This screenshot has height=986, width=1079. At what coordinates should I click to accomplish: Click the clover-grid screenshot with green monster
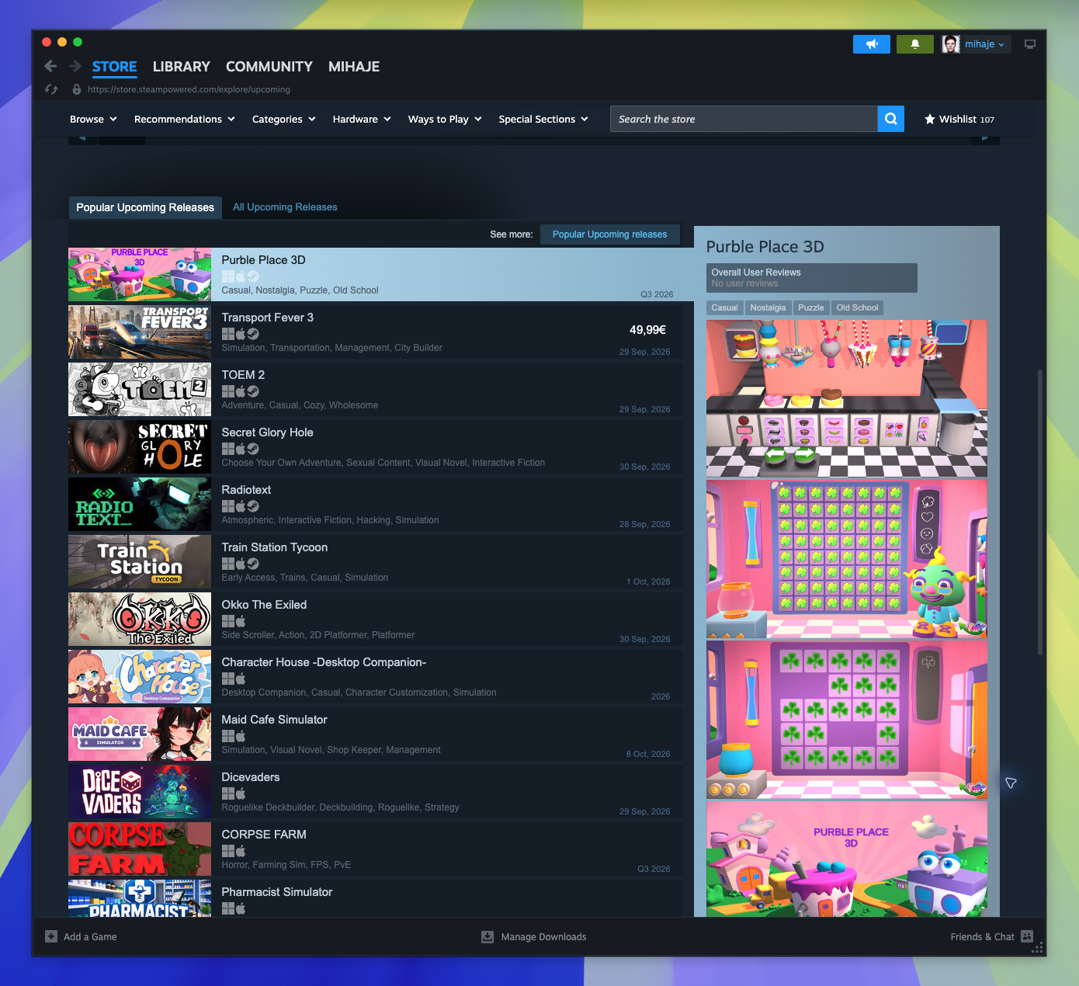[x=846, y=559]
